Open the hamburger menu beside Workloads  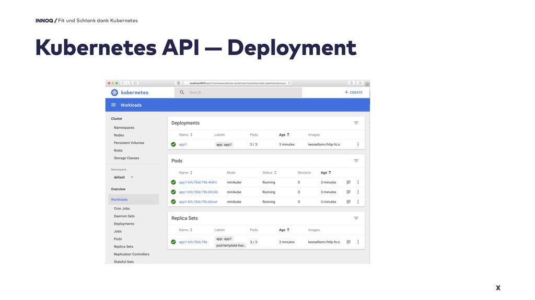pos(113,105)
